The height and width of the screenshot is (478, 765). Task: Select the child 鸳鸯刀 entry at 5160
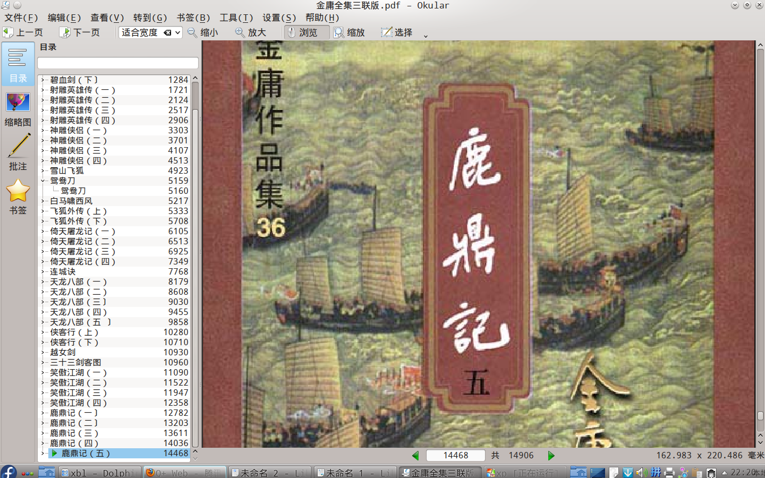(73, 191)
